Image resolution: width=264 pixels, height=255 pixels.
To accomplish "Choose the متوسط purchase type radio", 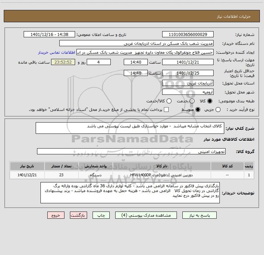I will pos(198,110).
